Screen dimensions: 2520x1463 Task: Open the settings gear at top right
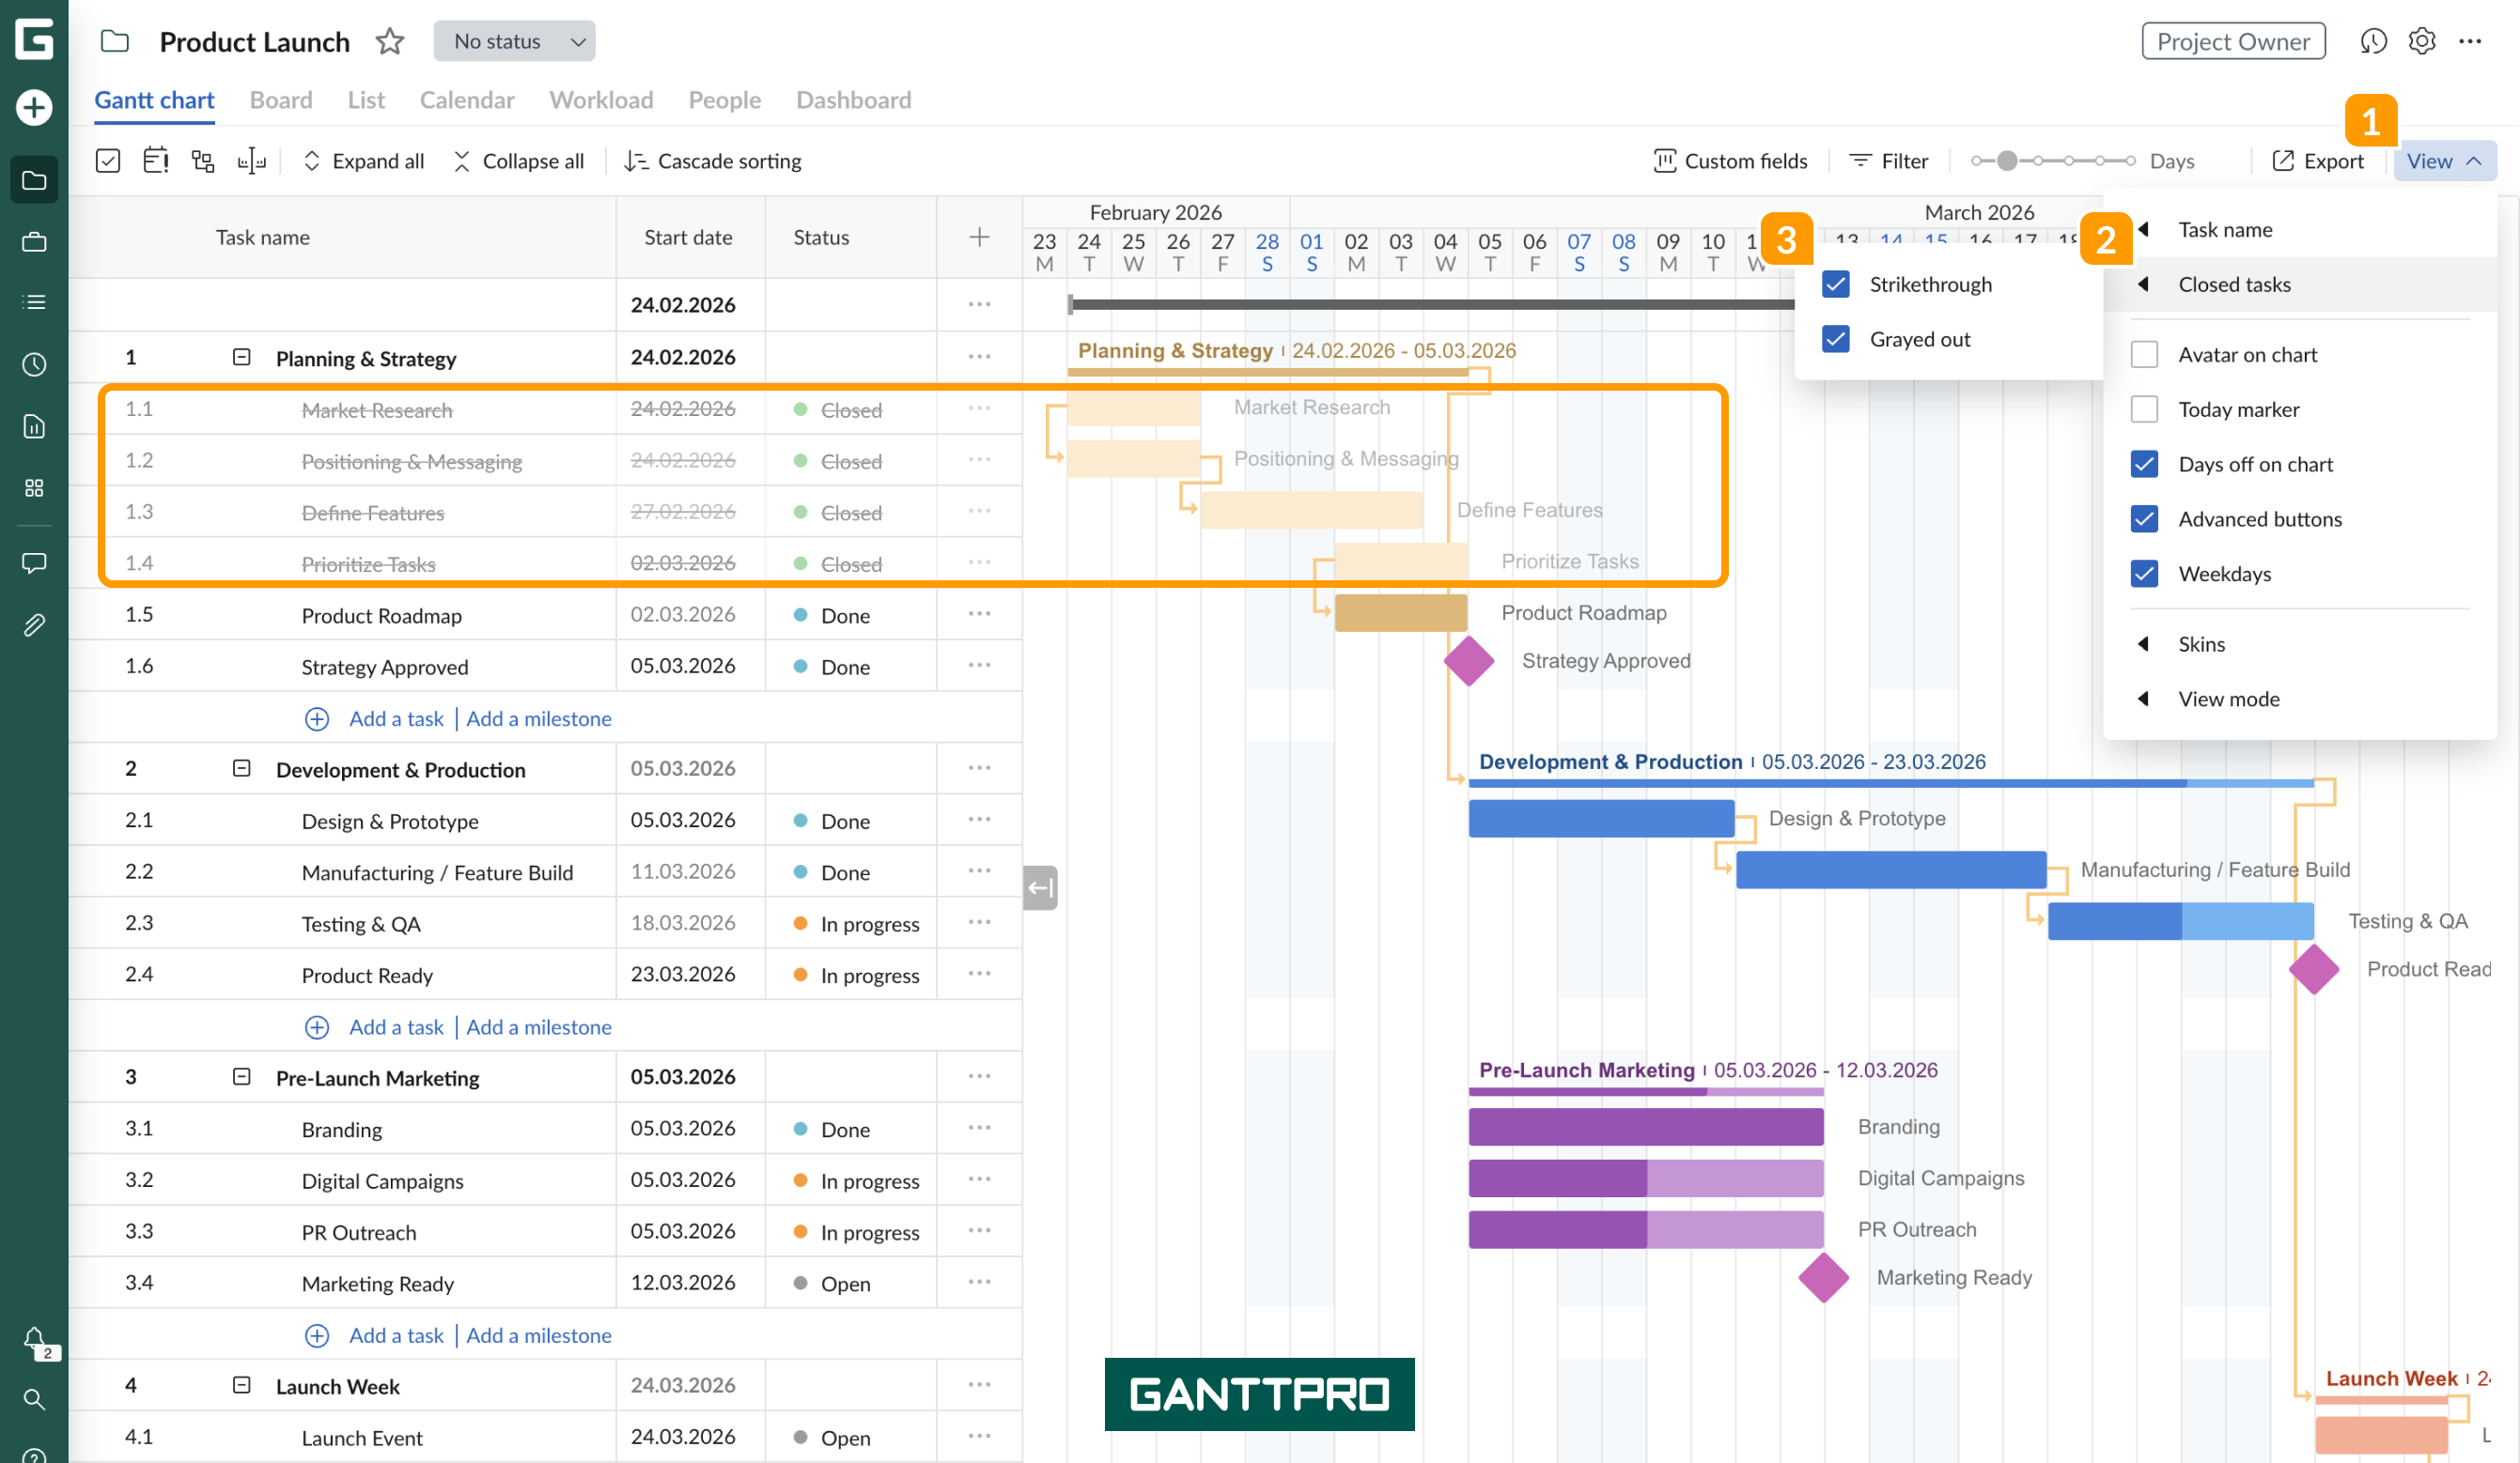click(2422, 41)
